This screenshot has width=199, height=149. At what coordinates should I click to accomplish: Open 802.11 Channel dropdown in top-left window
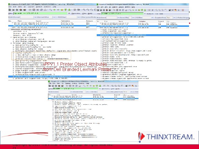(x=36, y=17)
